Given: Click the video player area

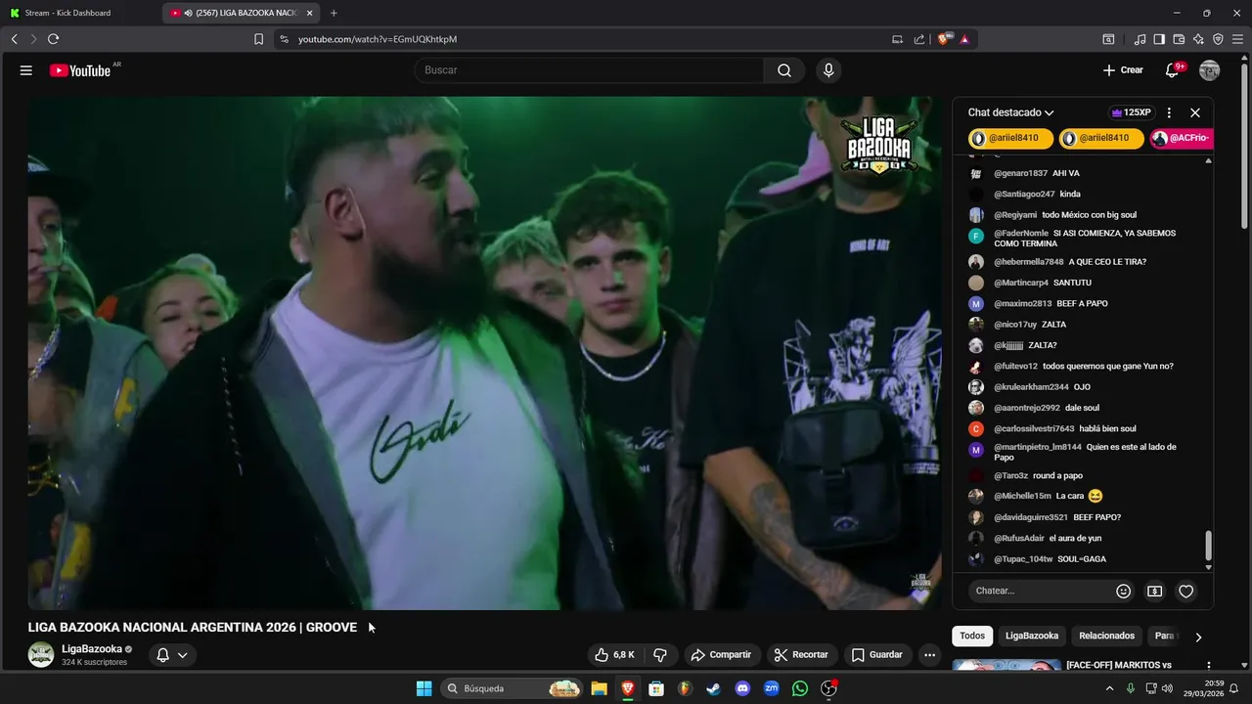Looking at the screenshot, I should (x=485, y=353).
